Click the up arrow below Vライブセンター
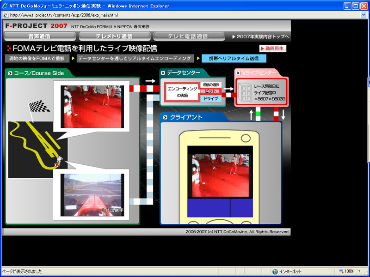 coord(251,114)
